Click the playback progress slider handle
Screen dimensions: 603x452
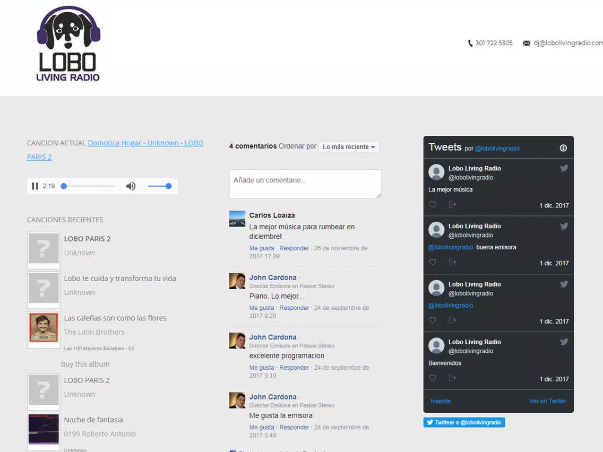(x=64, y=186)
